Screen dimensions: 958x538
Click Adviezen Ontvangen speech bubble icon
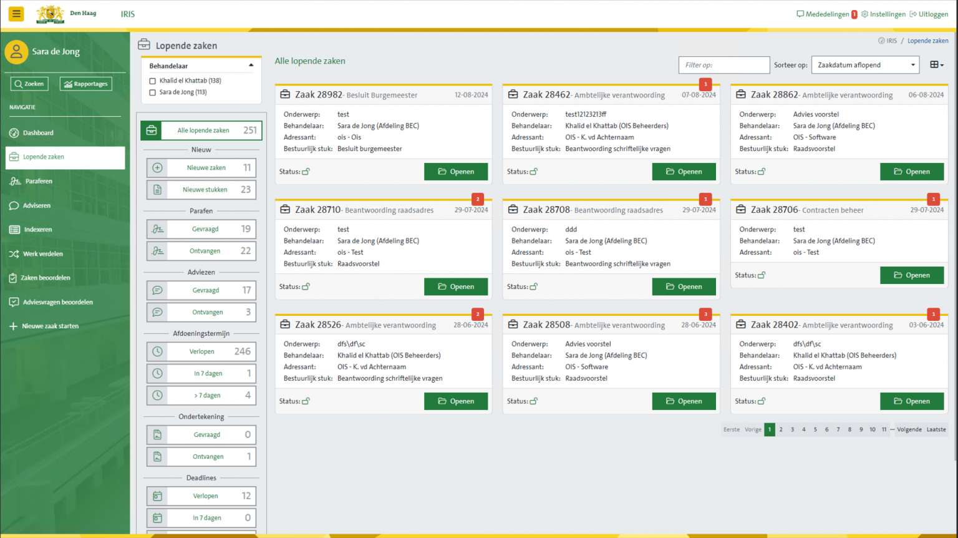click(157, 312)
